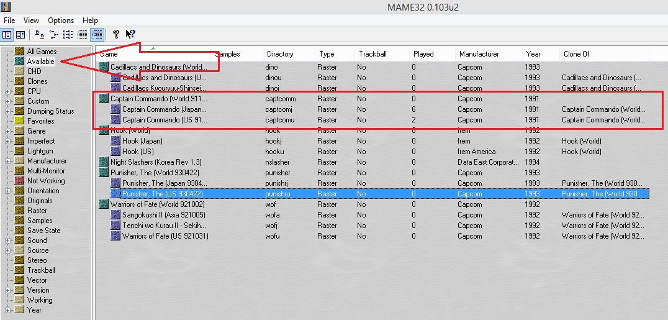Screen dimensions: 668x320
Task: Open the View menu
Action: [31, 20]
